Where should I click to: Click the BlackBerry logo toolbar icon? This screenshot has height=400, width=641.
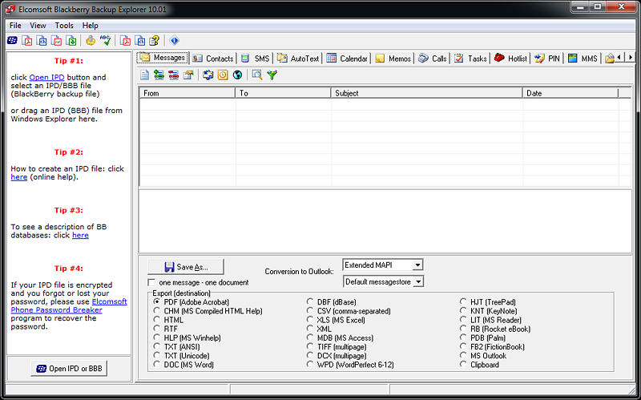click(x=12, y=40)
